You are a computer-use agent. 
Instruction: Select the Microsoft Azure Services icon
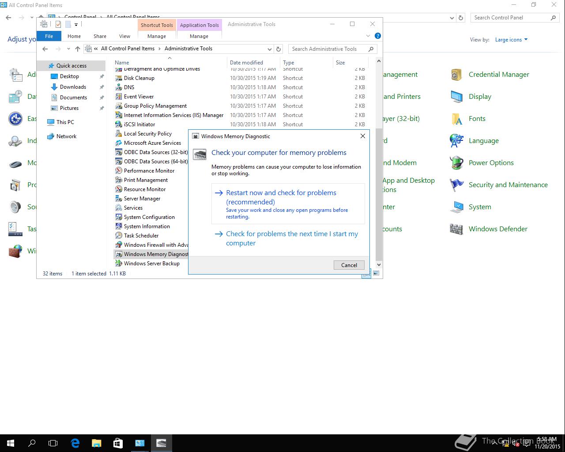pyautogui.click(x=118, y=143)
